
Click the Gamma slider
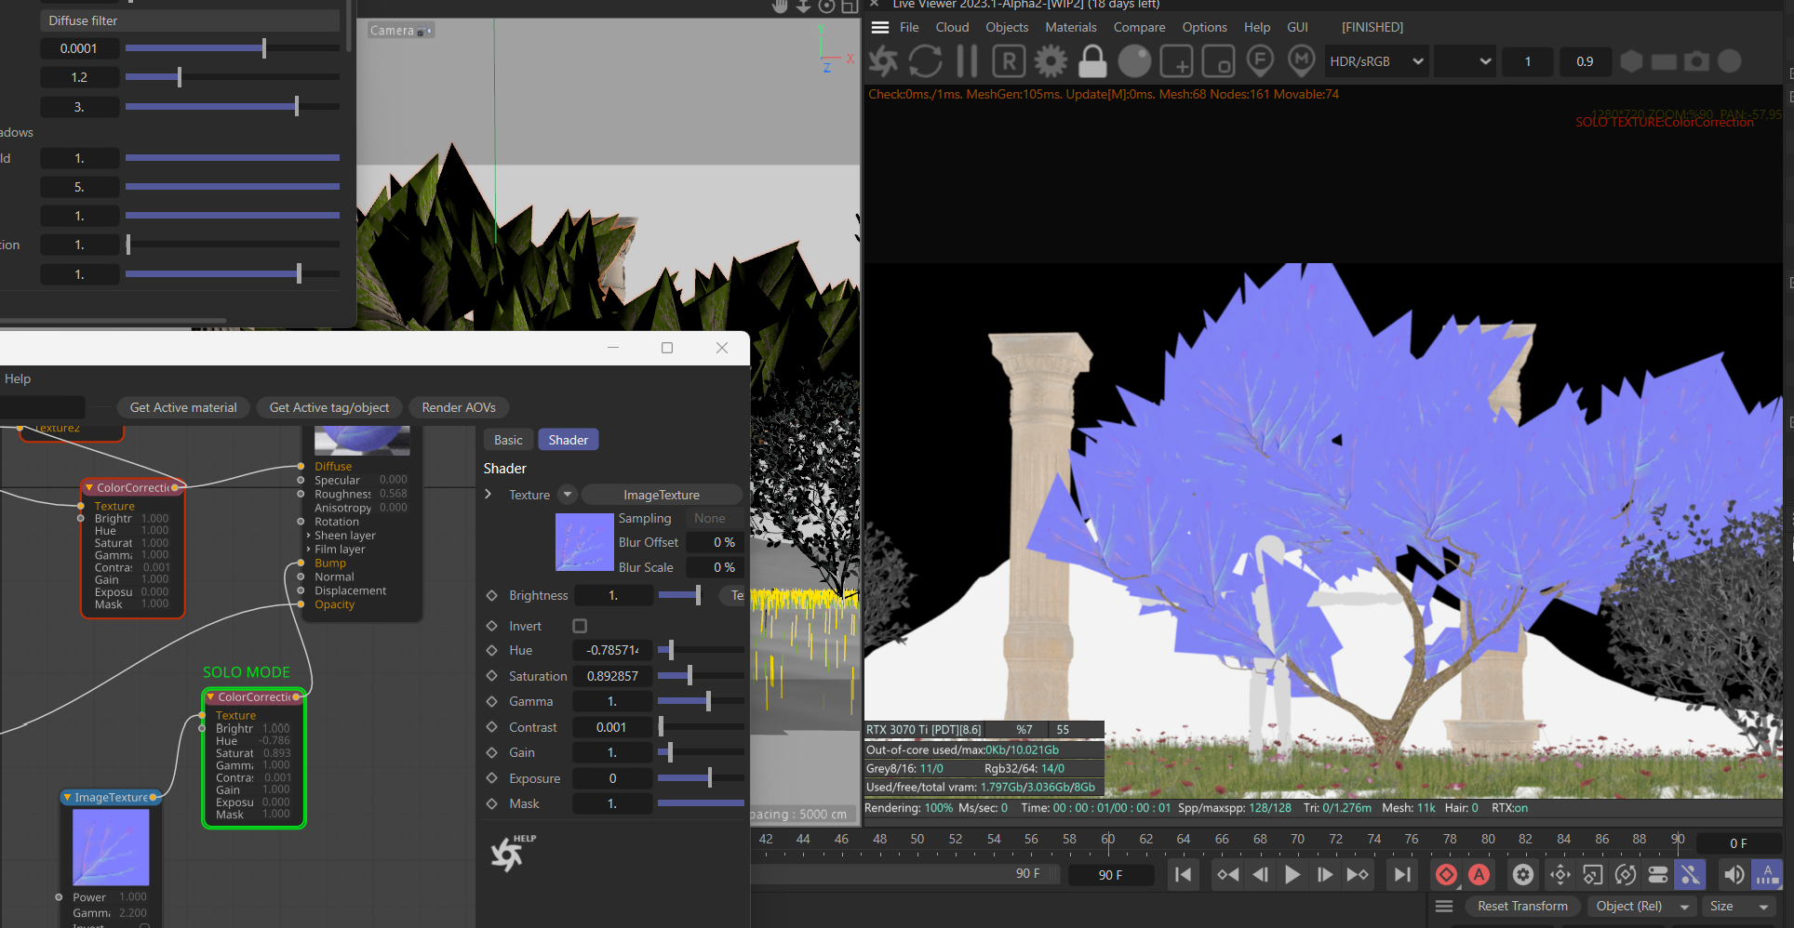point(701,701)
